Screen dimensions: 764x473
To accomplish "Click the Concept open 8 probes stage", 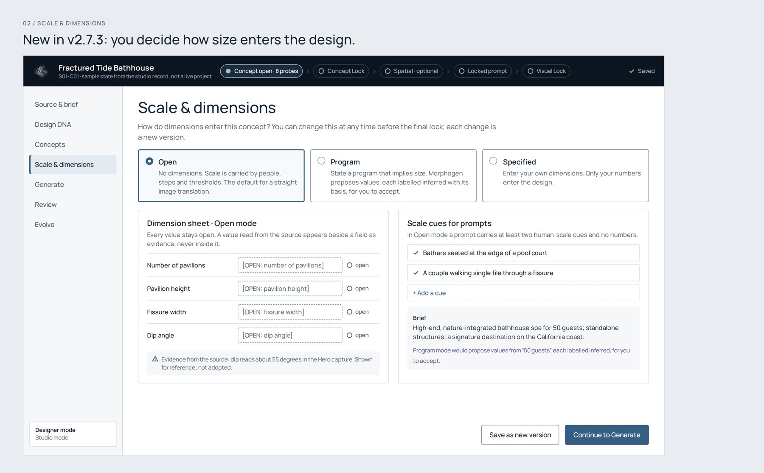I will pos(261,71).
